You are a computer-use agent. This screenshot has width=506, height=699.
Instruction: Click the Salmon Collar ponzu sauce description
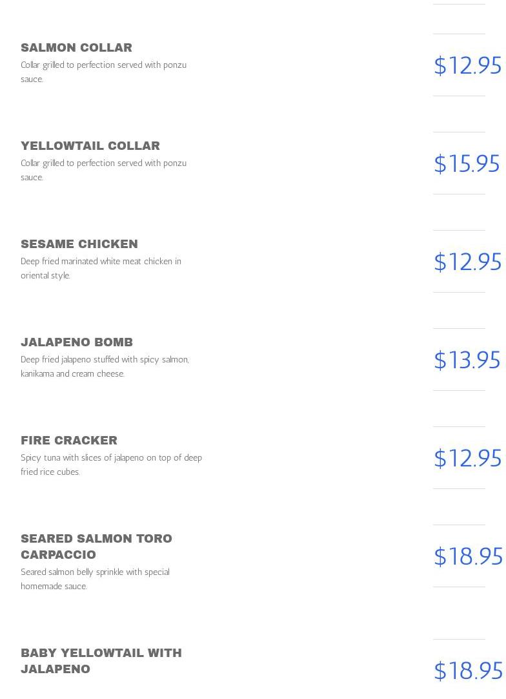103,72
